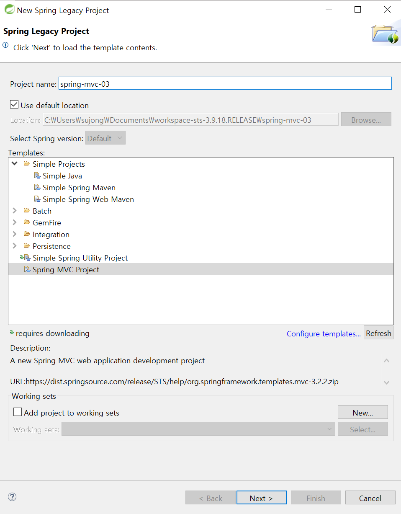Collapse the Simple Projects tree node

click(15, 164)
